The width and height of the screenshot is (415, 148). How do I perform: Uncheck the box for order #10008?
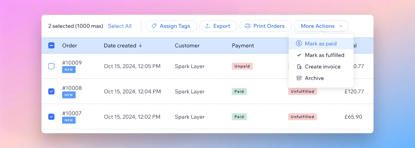[x=51, y=91]
